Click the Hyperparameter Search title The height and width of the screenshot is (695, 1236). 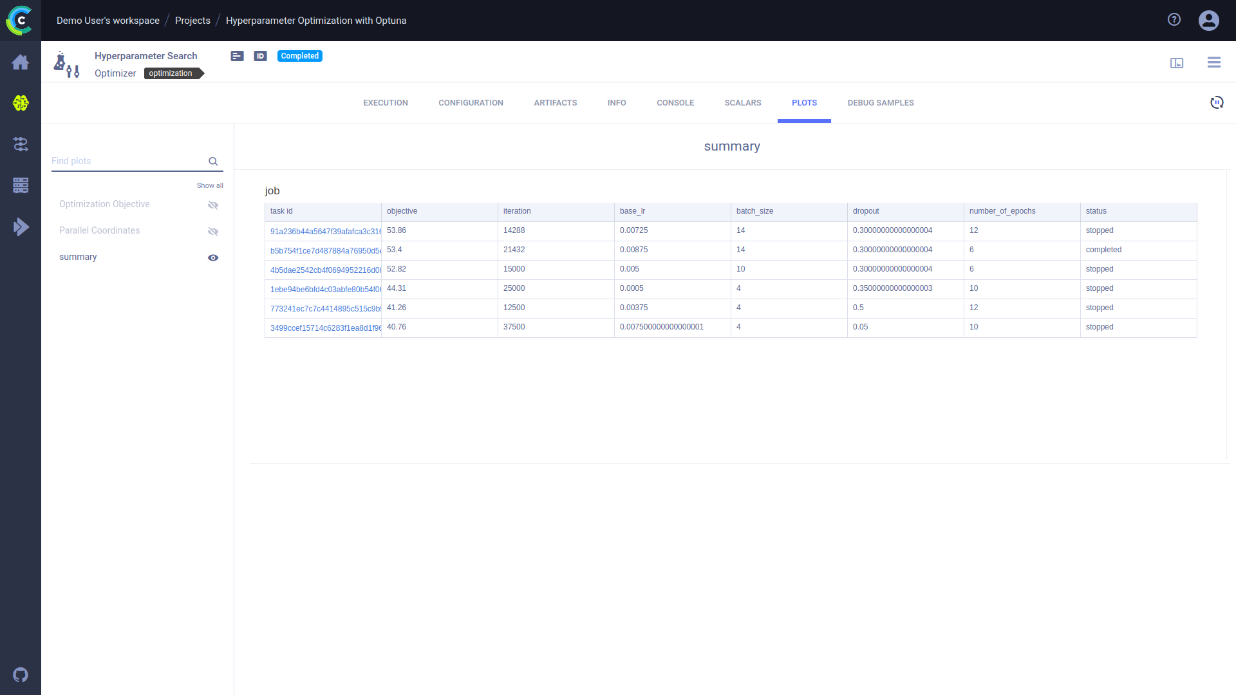145,56
